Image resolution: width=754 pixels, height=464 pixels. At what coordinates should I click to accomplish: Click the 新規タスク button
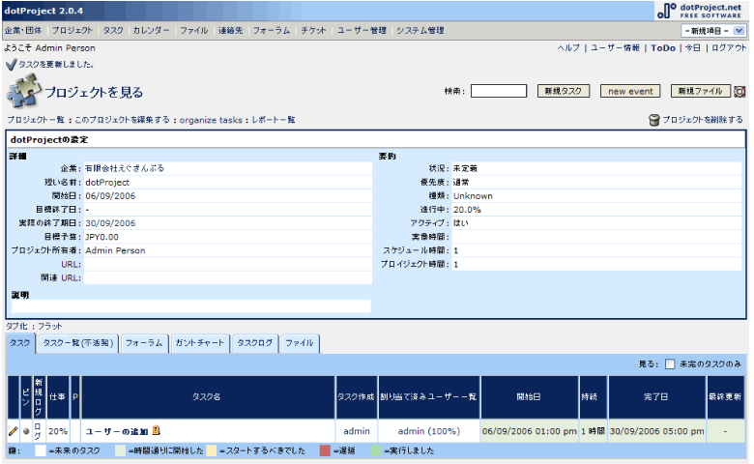click(564, 91)
